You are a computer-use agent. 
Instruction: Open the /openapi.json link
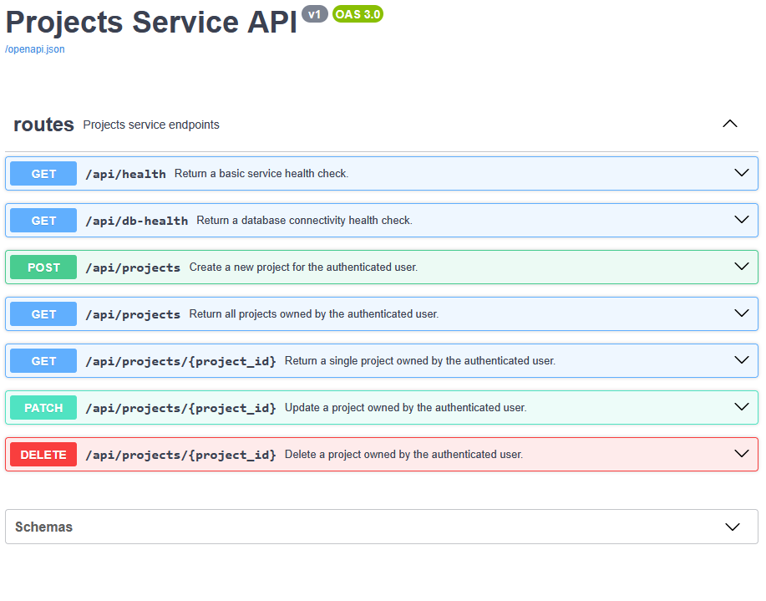coord(35,49)
